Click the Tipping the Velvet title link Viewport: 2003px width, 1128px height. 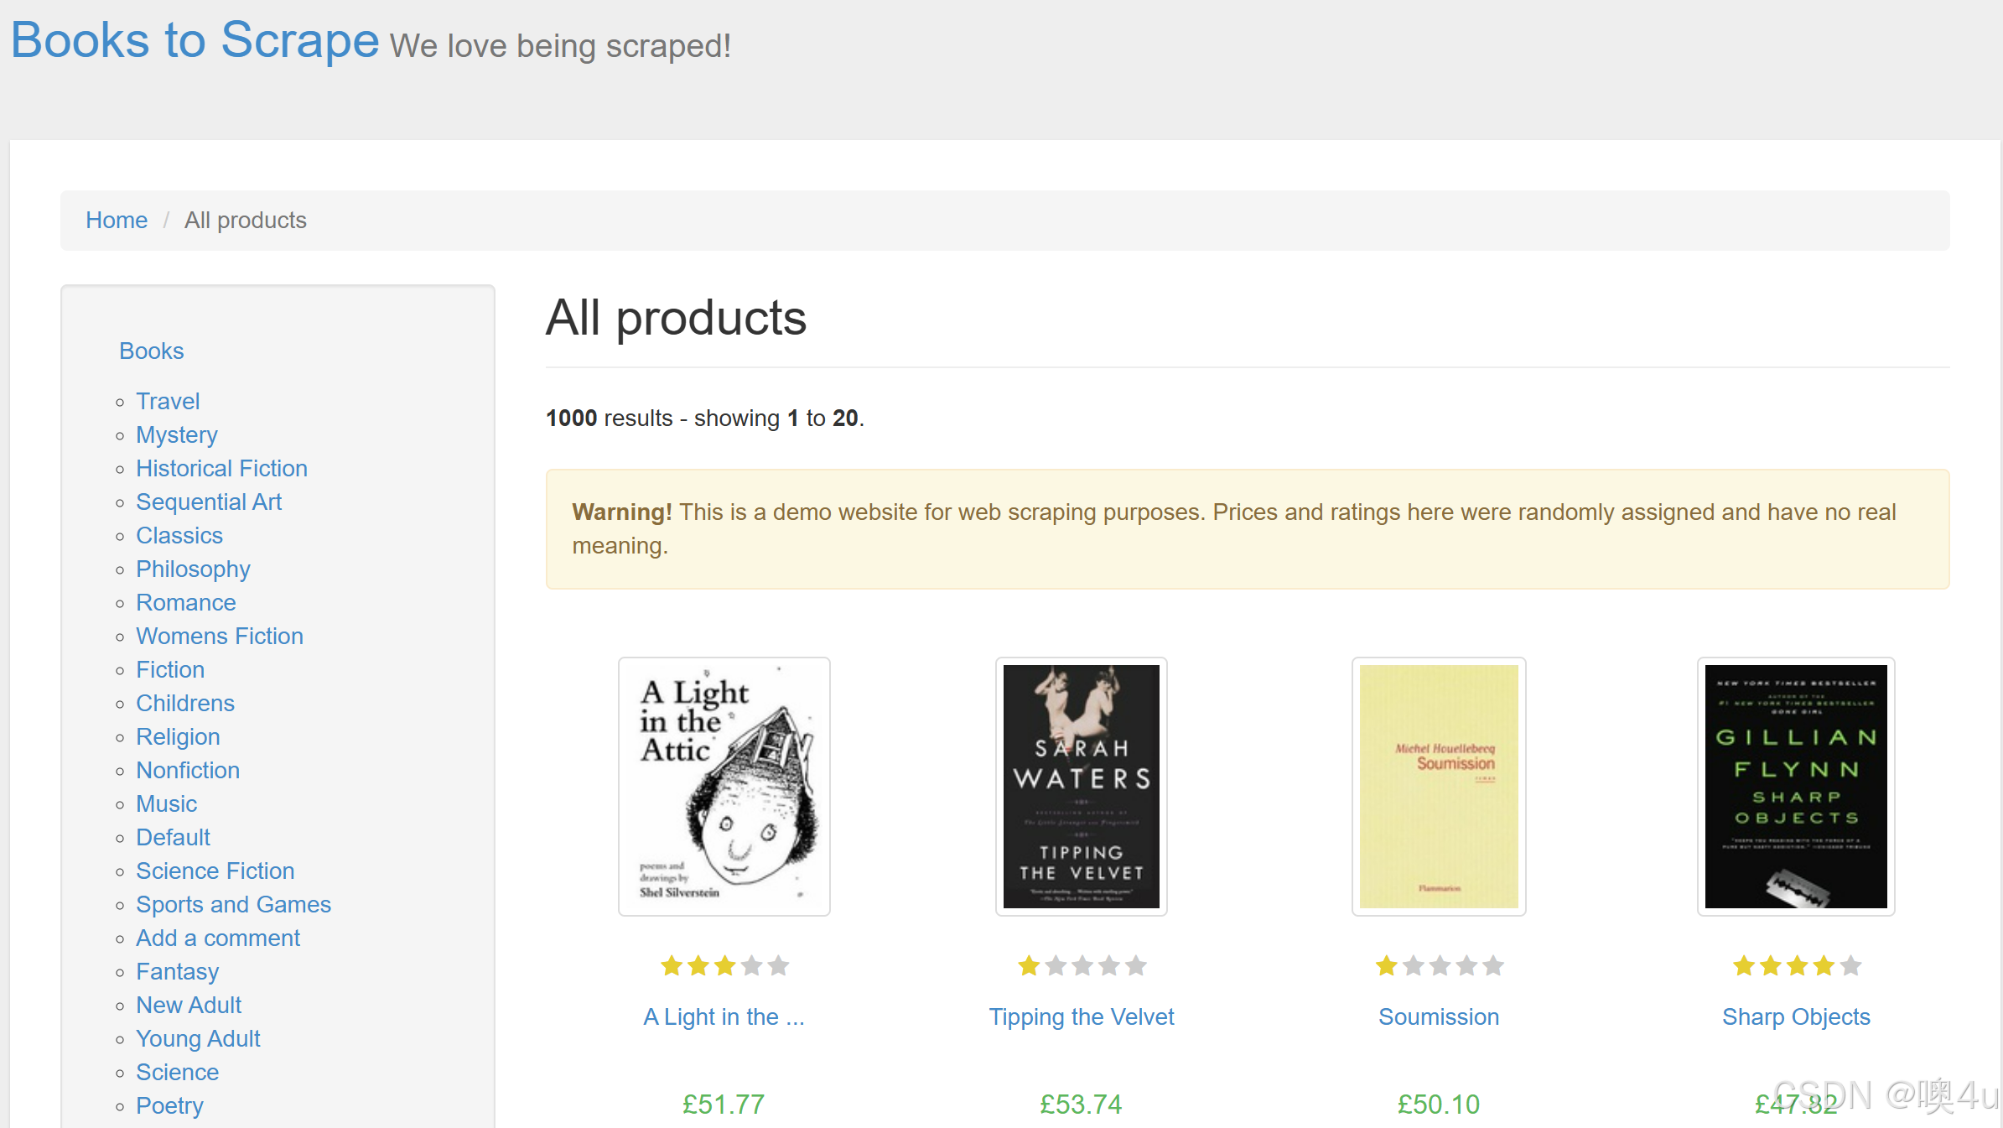pos(1081,1016)
